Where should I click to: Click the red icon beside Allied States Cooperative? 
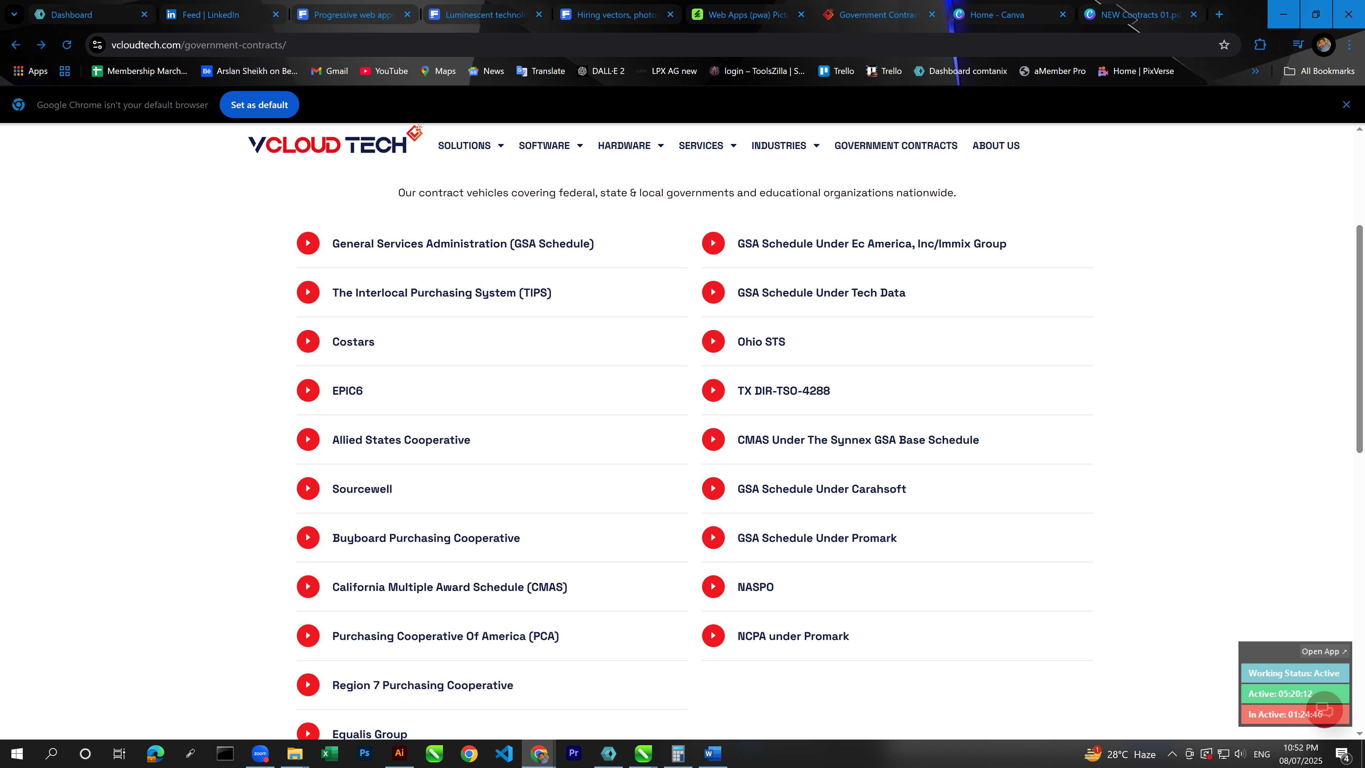pos(308,439)
